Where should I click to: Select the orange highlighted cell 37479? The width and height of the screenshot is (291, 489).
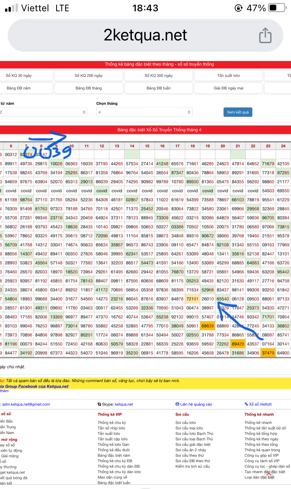pos(268,353)
